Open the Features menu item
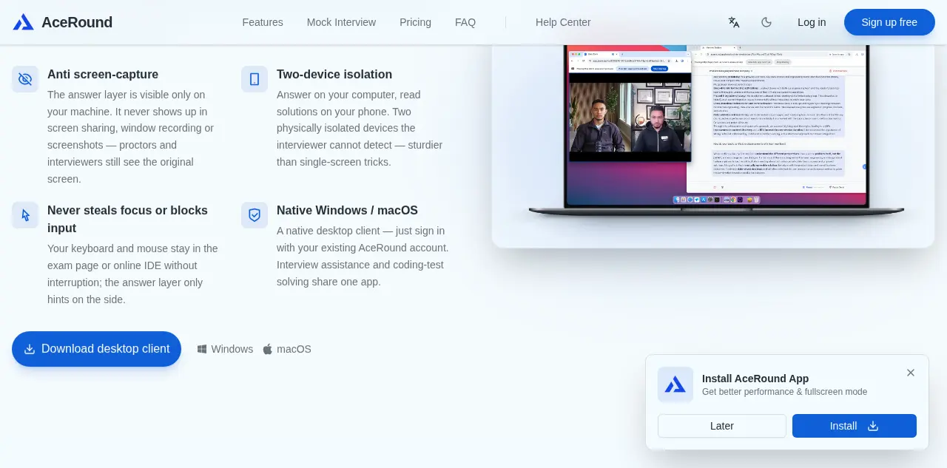Viewport: 947px width, 468px height. point(263,22)
